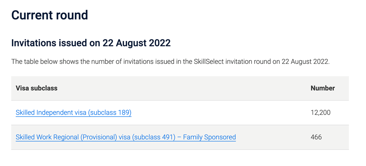Screen dimensions: 366x166
Task: Select the "Number" column header
Action: pos(322,88)
